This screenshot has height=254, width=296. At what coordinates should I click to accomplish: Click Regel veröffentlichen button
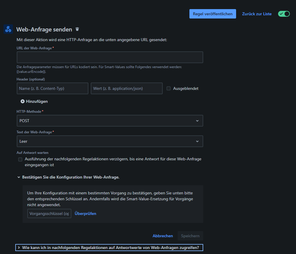[213, 14]
